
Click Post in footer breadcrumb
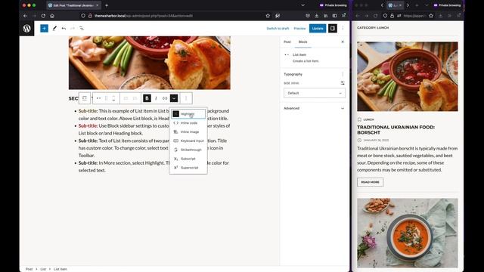29,269
